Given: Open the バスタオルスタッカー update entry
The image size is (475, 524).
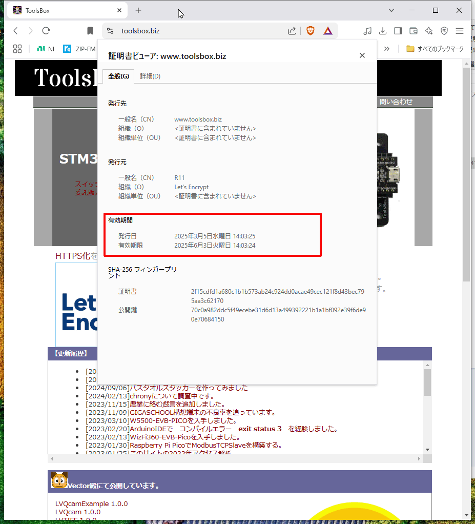Looking at the screenshot, I should coord(189,388).
